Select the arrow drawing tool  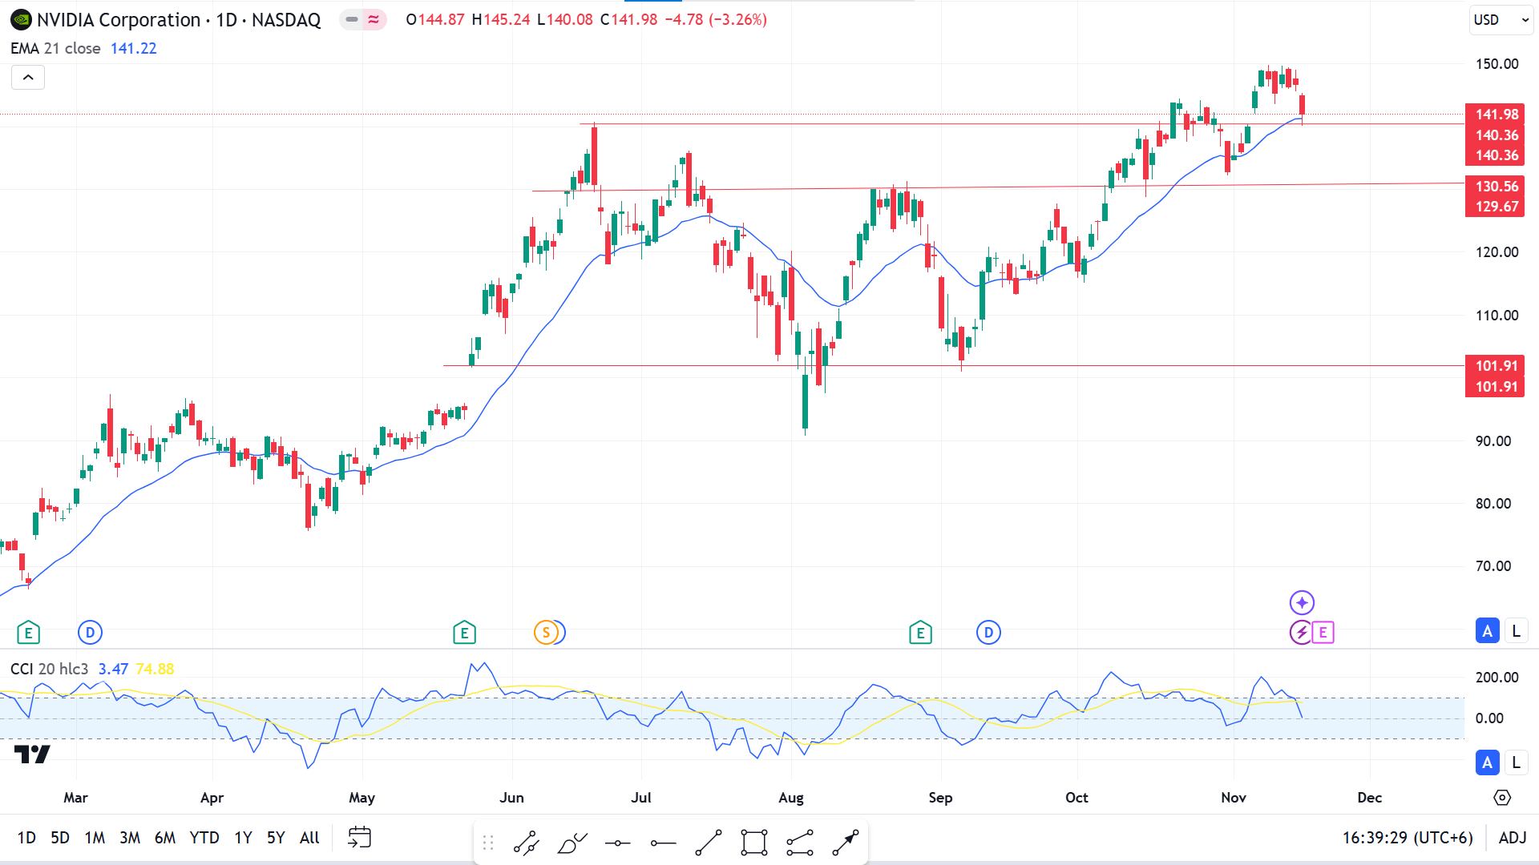846,843
